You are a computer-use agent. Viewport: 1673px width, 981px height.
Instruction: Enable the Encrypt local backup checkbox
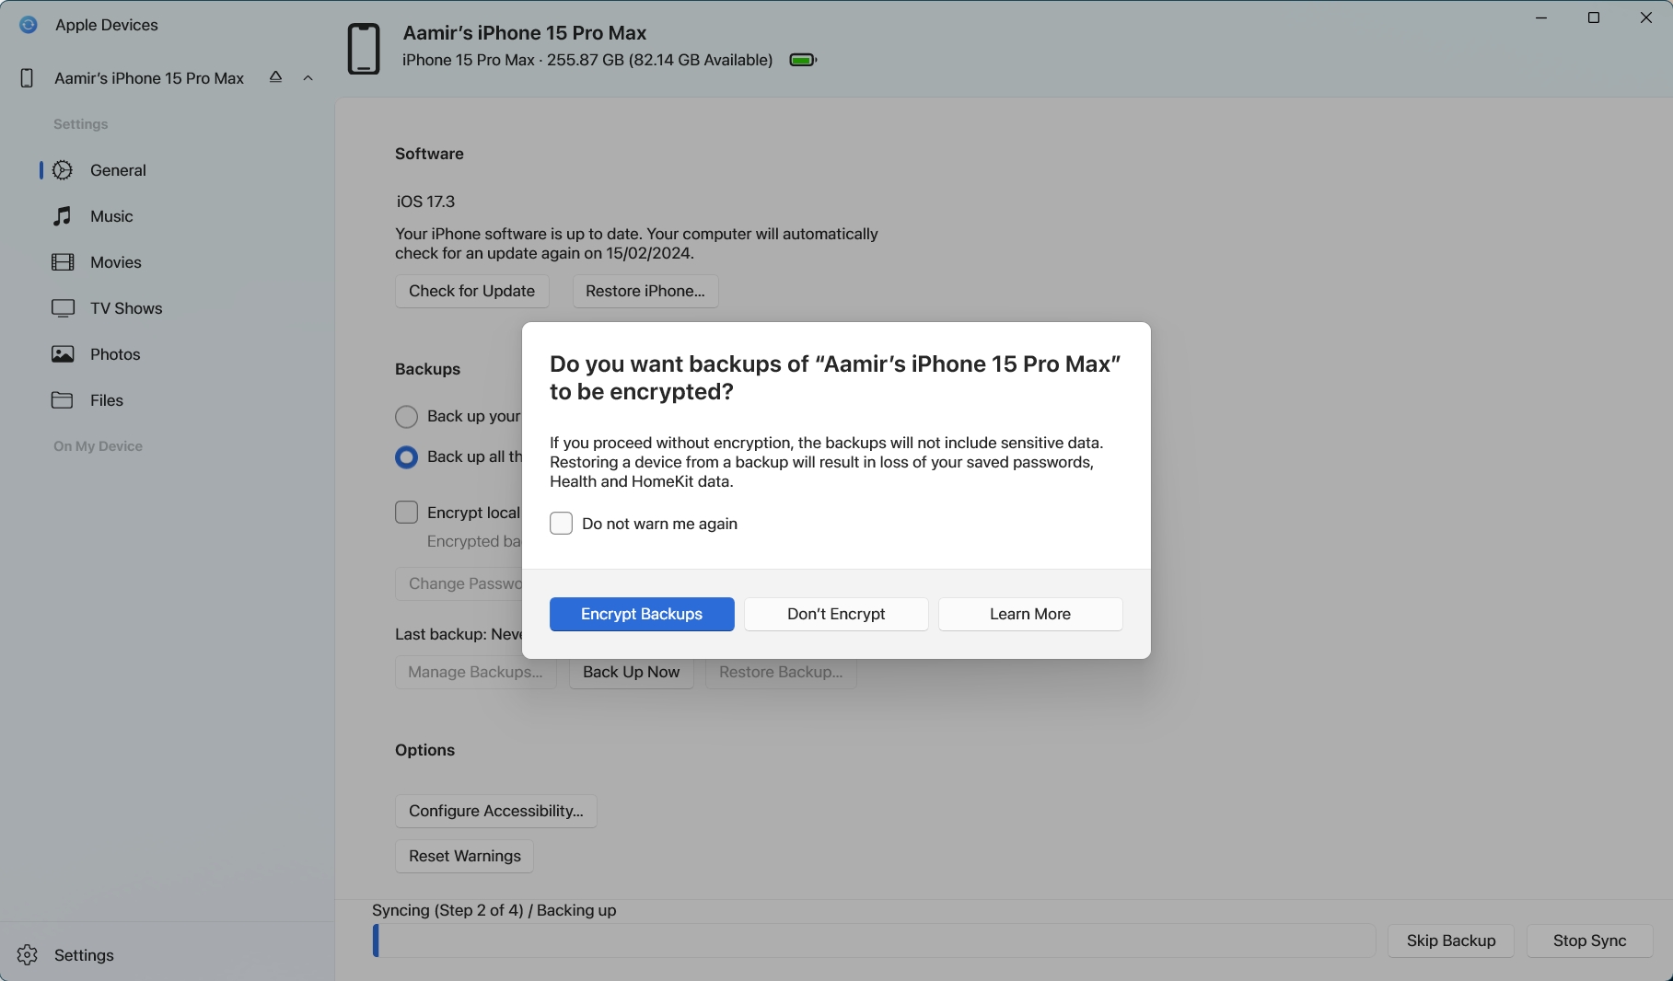406,513
